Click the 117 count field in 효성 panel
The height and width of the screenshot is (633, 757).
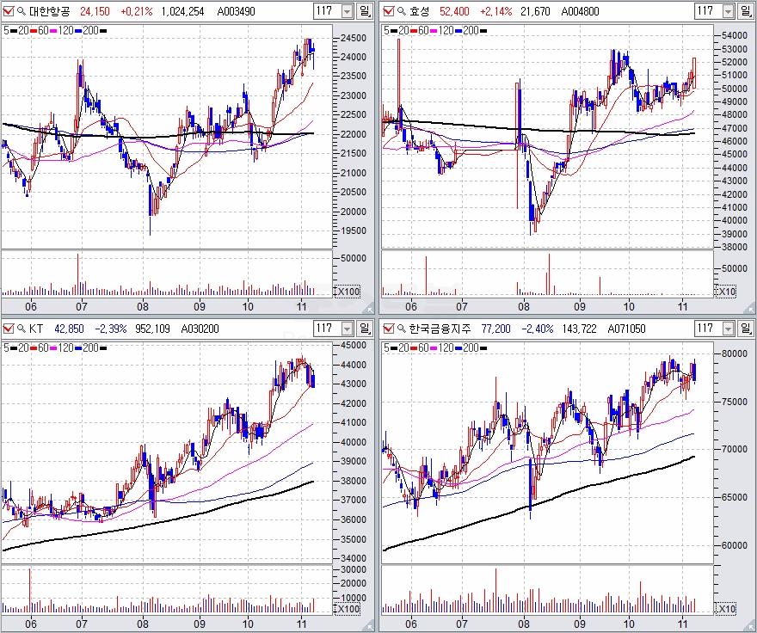click(x=705, y=11)
